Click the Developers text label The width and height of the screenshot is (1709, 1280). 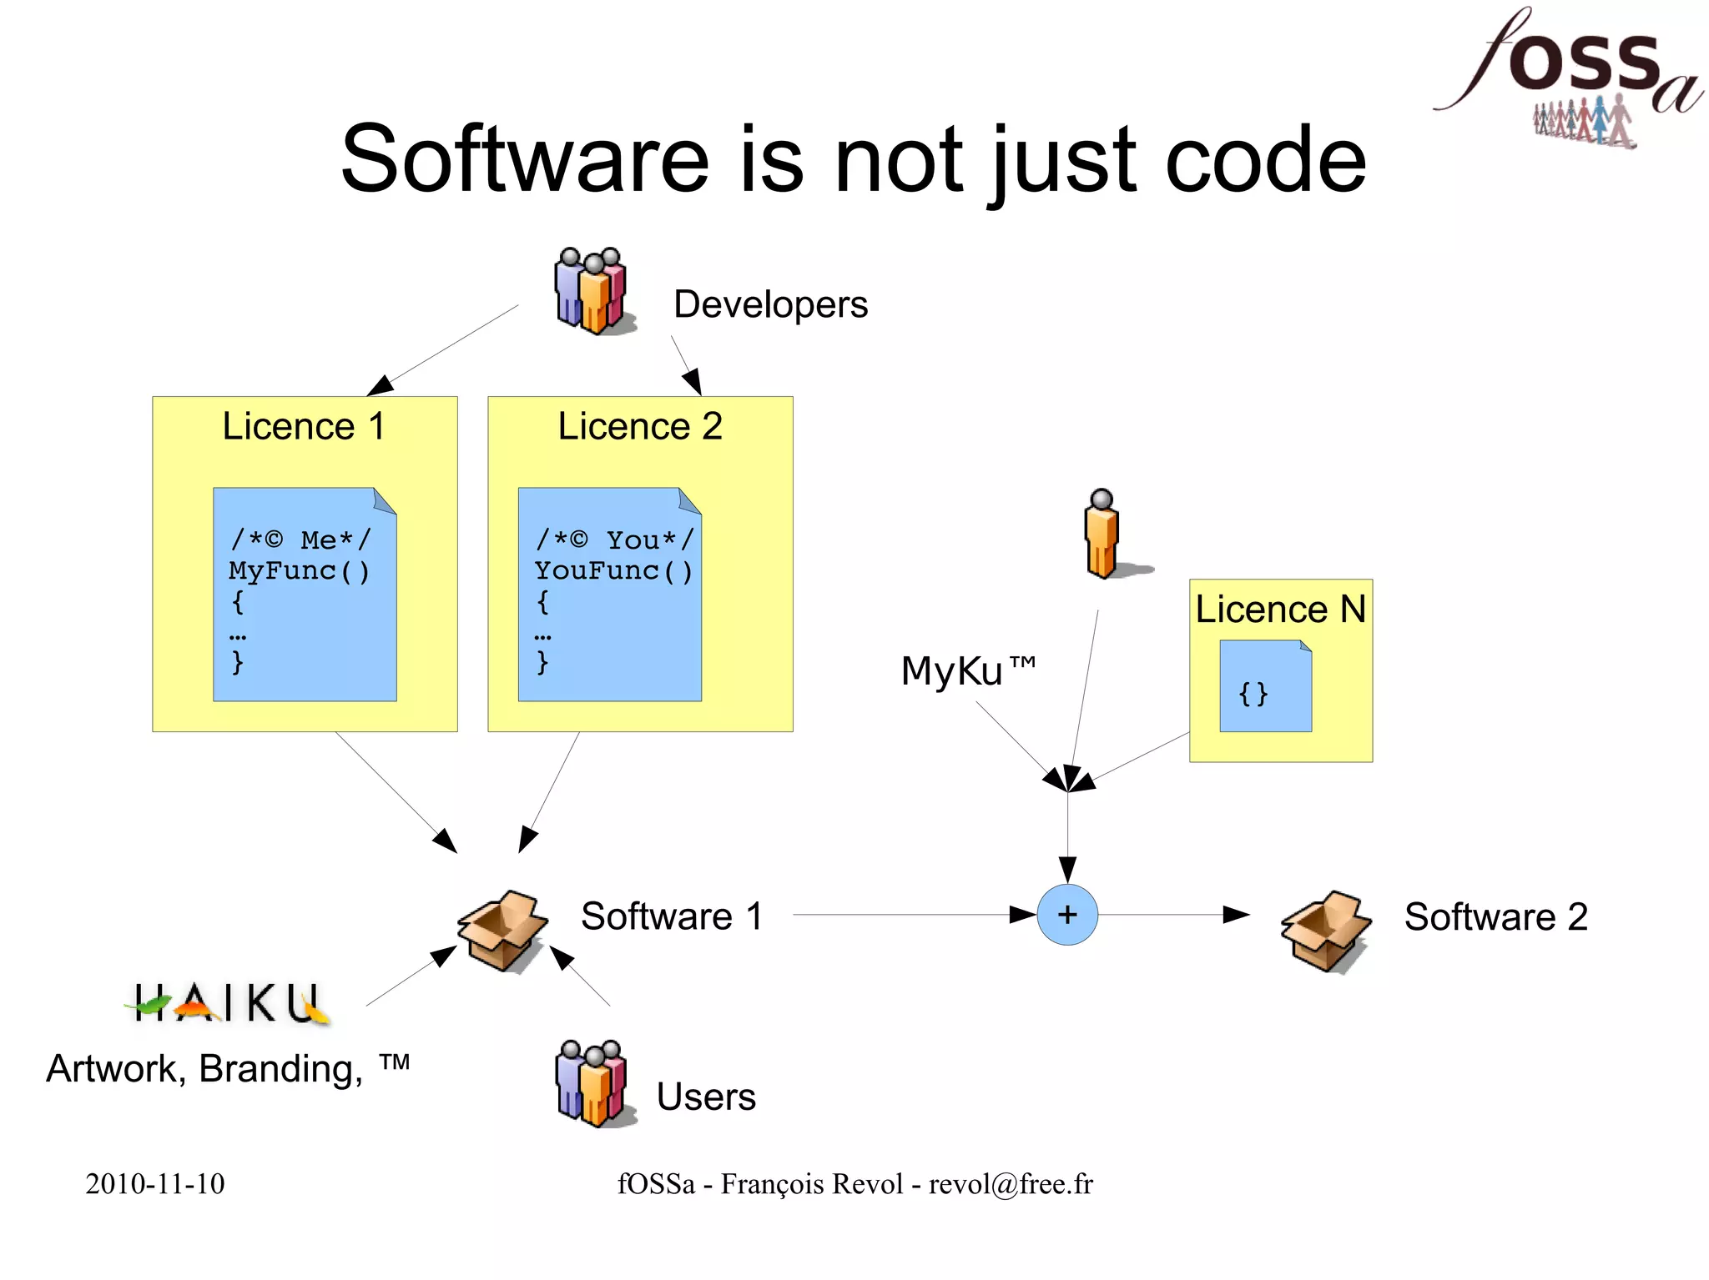coord(770,304)
